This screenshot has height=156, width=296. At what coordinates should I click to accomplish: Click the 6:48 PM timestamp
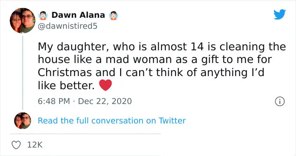point(54,101)
